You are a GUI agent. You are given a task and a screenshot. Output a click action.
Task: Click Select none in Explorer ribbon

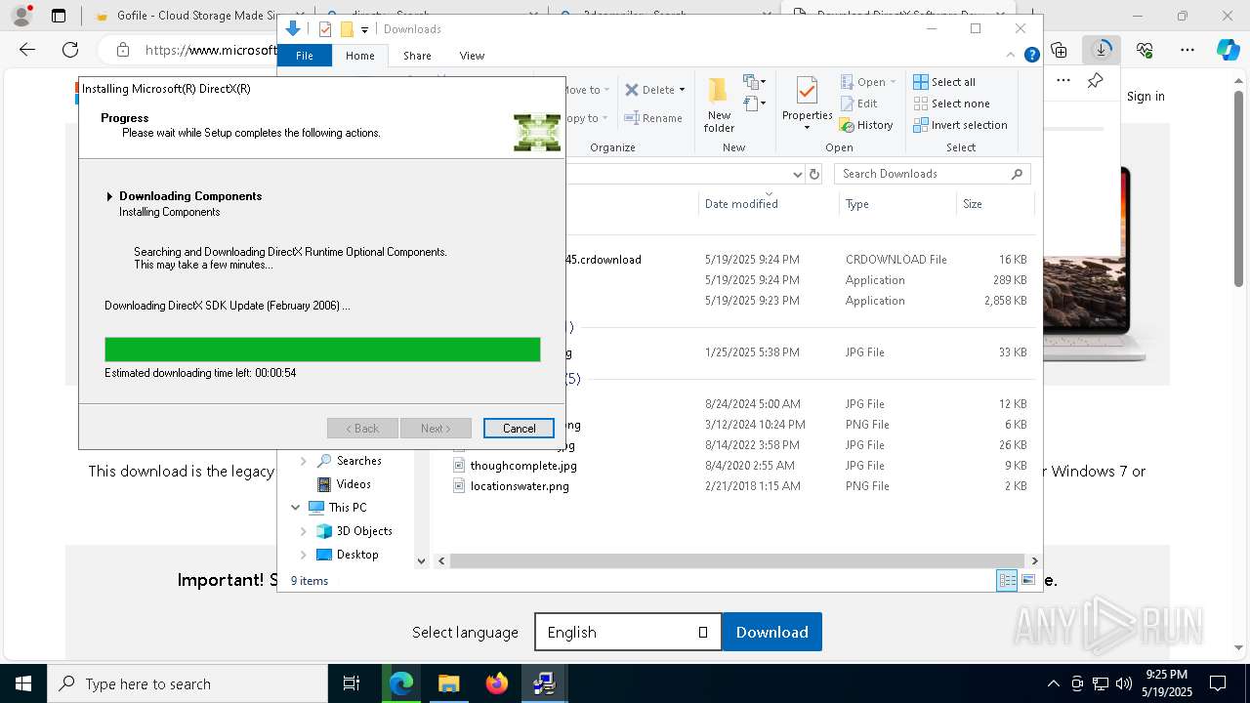coord(951,103)
